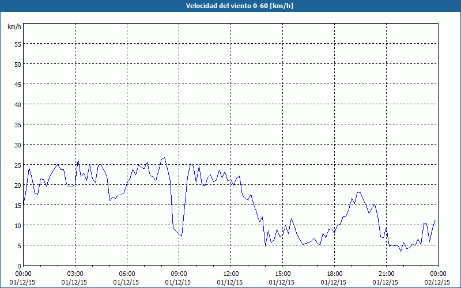This screenshot has height=288, width=461.
Task: Click the y-axis value 20
Action: click(x=18, y=185)
